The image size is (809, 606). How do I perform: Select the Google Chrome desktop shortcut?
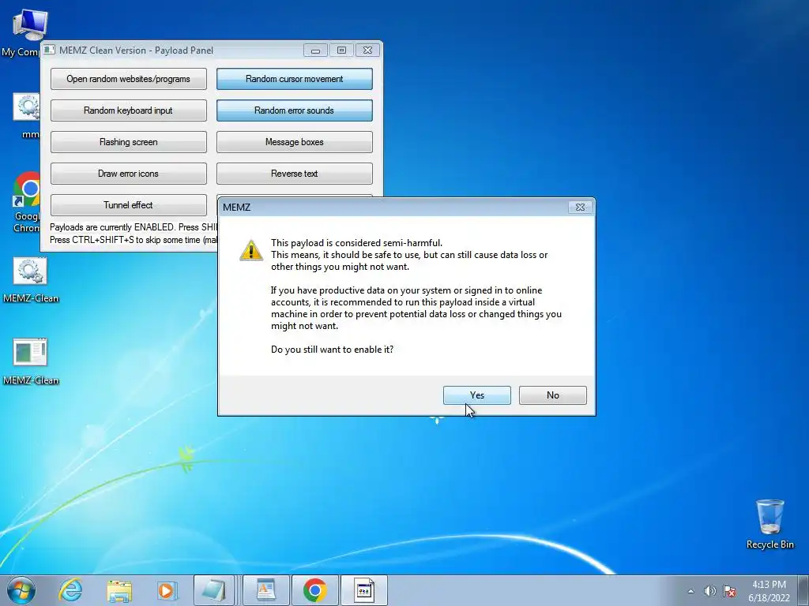click(27, 202)
